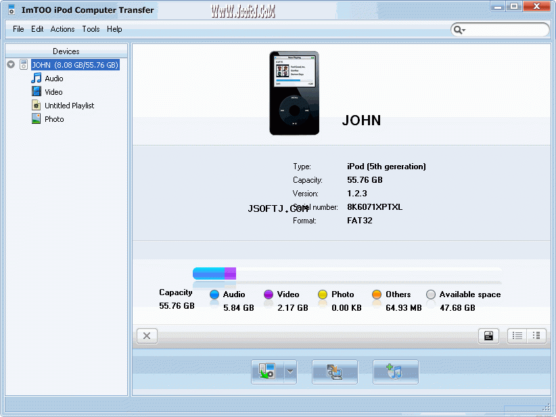This screenshot has height=417, width=556.
Task: Click the orange Others legend dot
Action: tap(377, 294)
